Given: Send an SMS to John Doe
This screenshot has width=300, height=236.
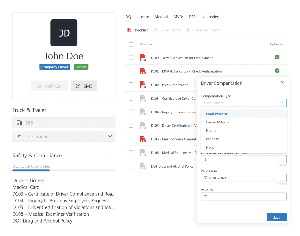Looking at the screenshot, I should pyautogui.click(x=84, y=86).
